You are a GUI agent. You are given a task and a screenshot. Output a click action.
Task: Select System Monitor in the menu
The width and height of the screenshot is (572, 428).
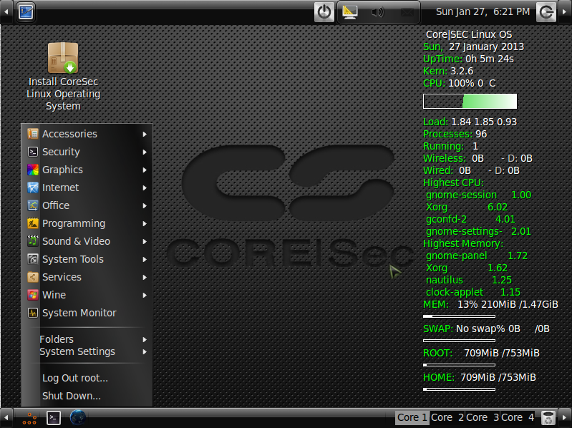[x=87, y=313]
